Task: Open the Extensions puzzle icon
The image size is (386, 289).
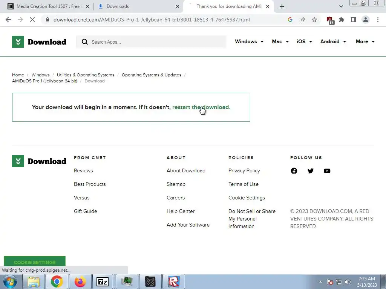Action: [x=342, y=20]
